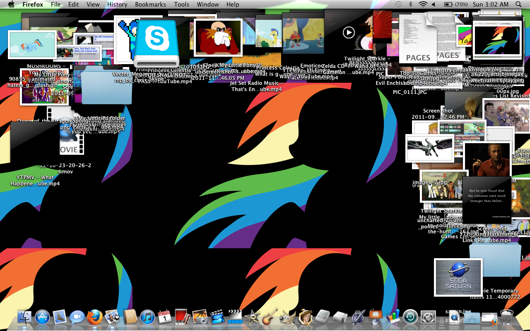Click the Firefox icon in the dock
Viewport: 530px width, 331px height.
tap(95, 317)
